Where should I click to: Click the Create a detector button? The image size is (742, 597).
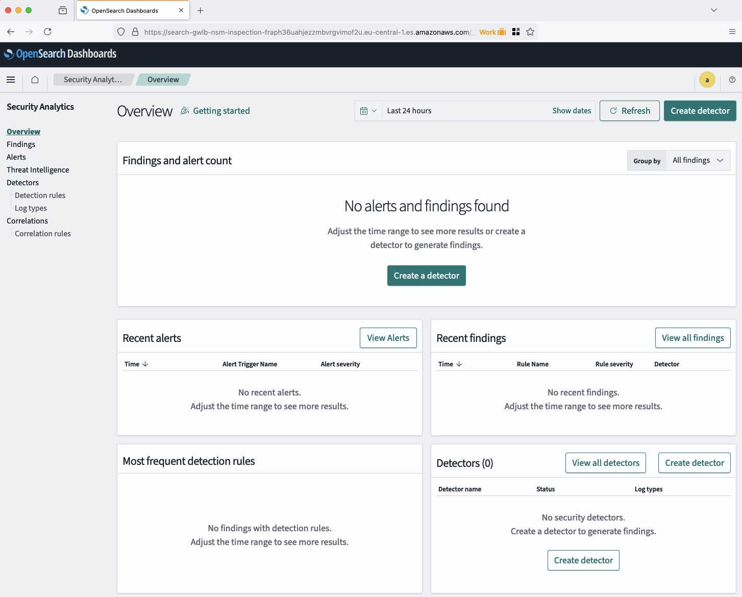tap(426, 276)
